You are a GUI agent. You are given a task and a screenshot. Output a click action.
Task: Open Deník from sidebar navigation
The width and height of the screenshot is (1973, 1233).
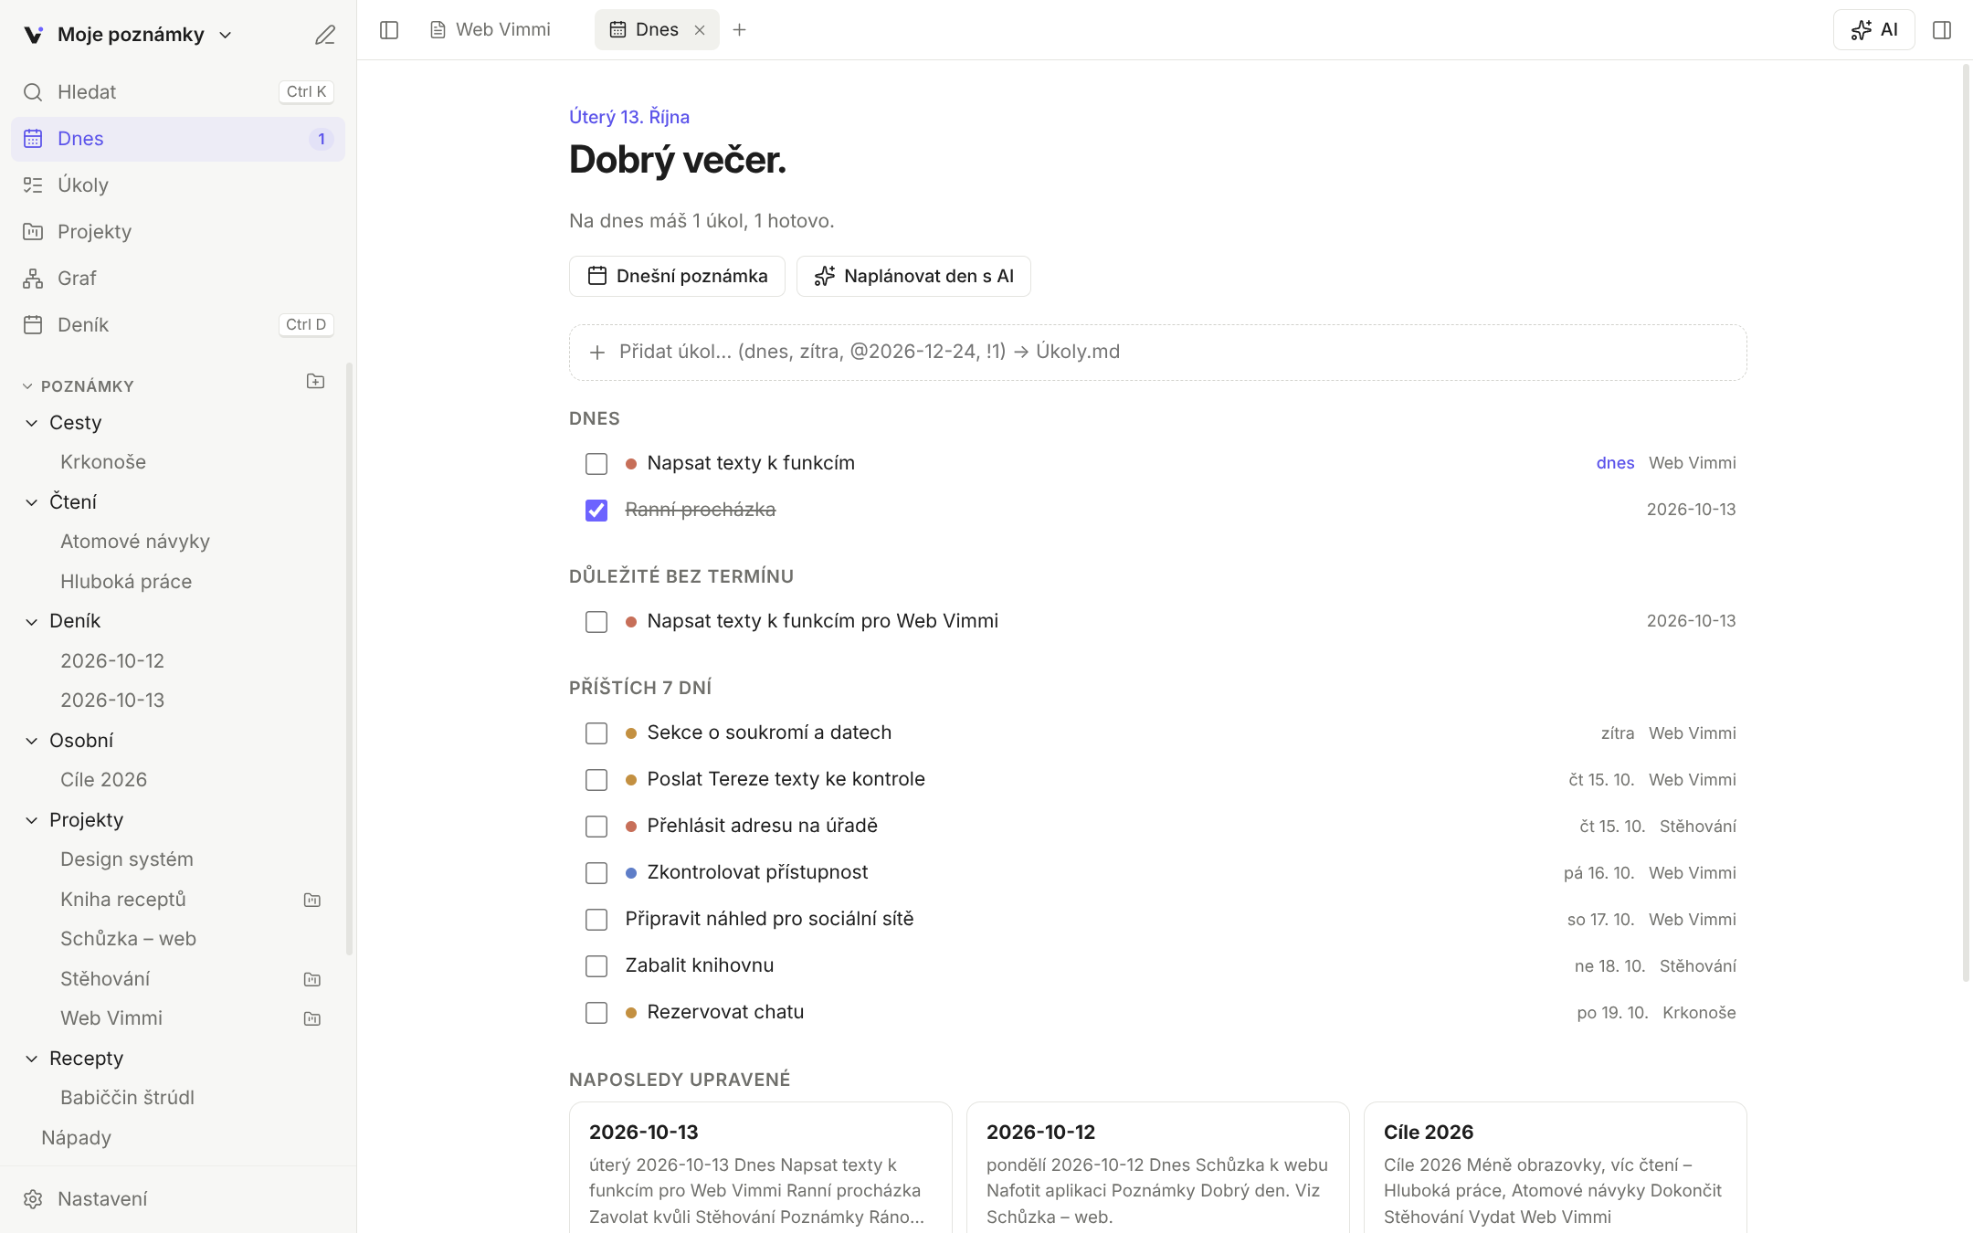point(178,325)
